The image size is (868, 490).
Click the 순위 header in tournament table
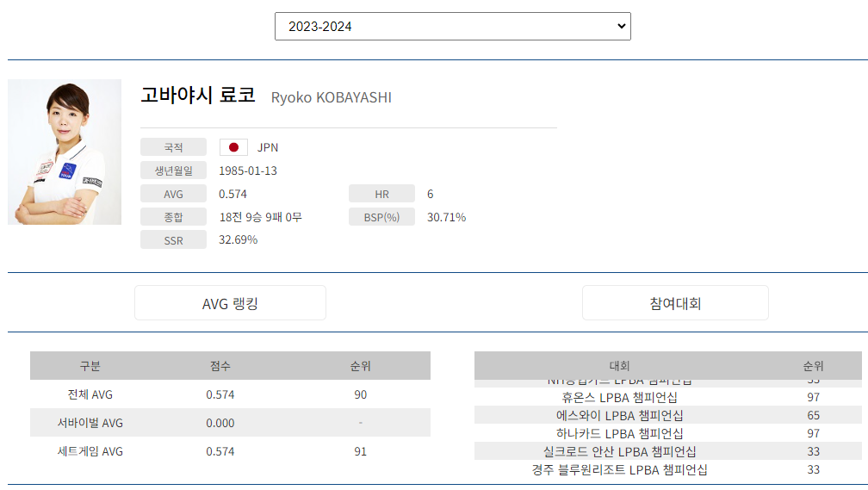point(813,365)
